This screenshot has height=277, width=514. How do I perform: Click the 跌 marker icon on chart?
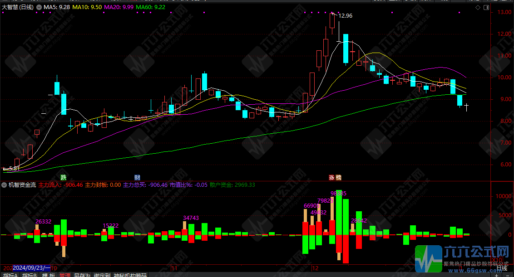[64, 177]
